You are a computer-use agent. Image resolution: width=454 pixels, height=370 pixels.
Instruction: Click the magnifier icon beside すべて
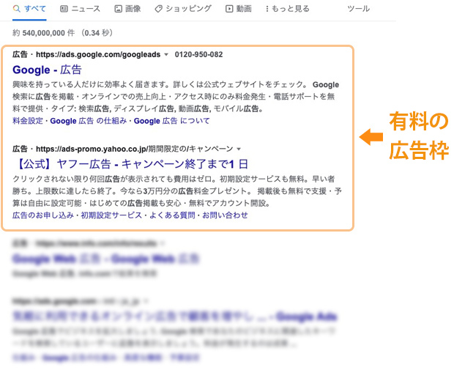[x=17, y=9]
